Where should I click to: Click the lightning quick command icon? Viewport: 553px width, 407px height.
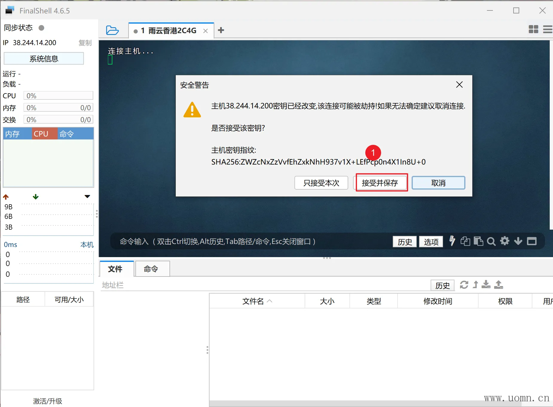click(452, 241)
